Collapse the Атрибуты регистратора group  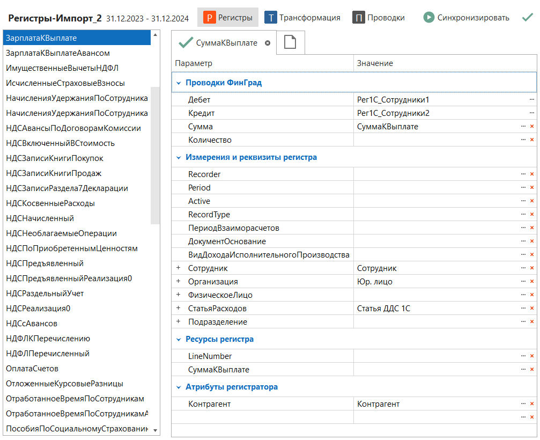(x=179, y=387)
